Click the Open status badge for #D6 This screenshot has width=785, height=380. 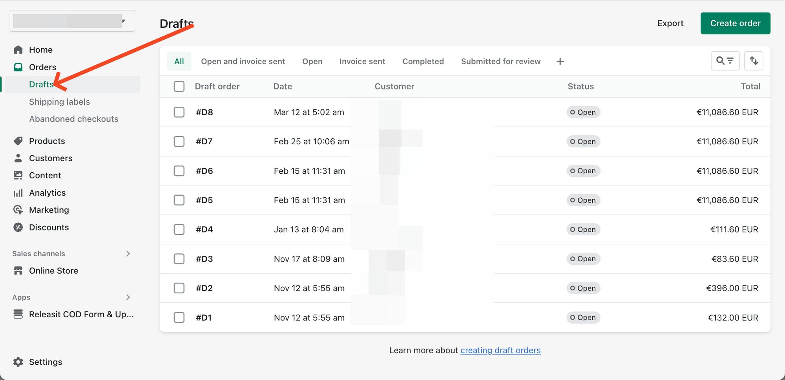pyautogui.click(x=583, y=171)
